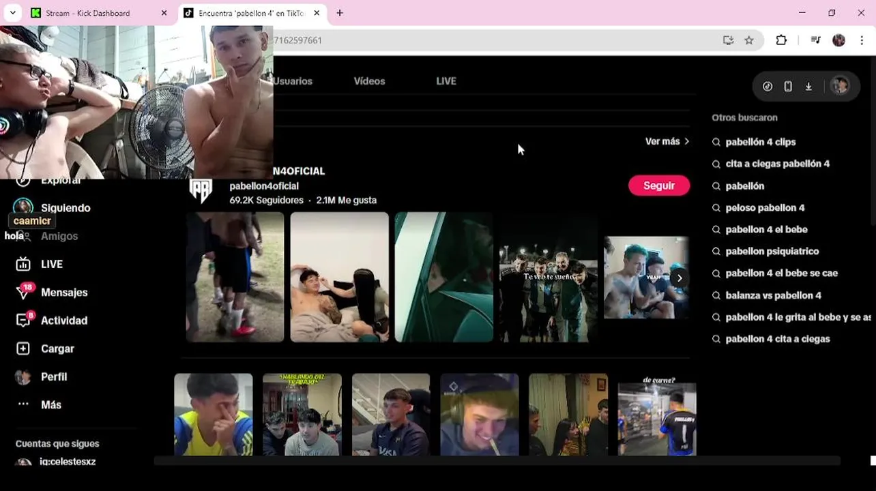Image resolution: width=876 pixels, height=491 pixels.
Task: Open the Perfil avatar icon
Action: click(x=23, y=376)
